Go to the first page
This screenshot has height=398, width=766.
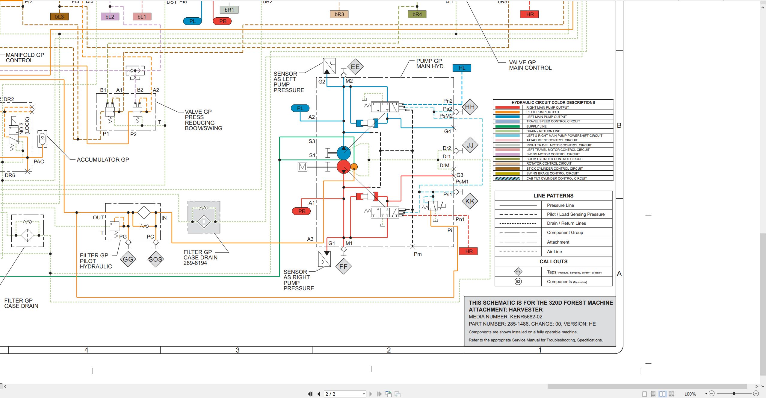[x=310, y=394]
